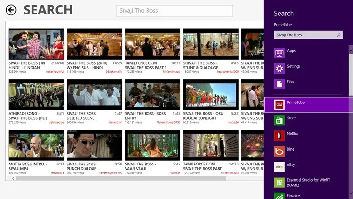Open the Shivaji The Boss Stunt & Dialouge thumbnail
Screen dimensions: 353x199
(211, 44)
